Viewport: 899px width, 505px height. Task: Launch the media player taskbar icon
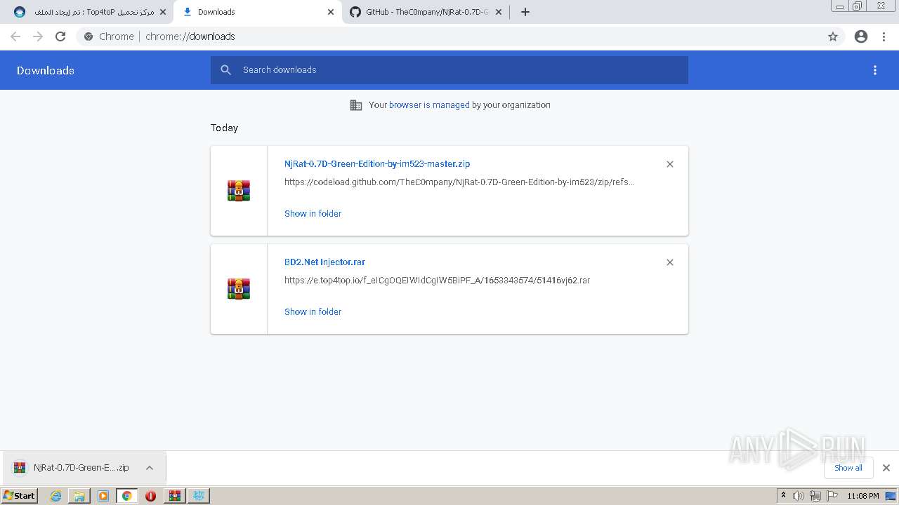103,496
